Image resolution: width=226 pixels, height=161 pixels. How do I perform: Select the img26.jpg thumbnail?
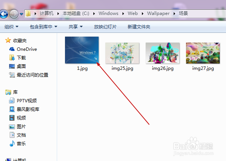tap(162, 53)
